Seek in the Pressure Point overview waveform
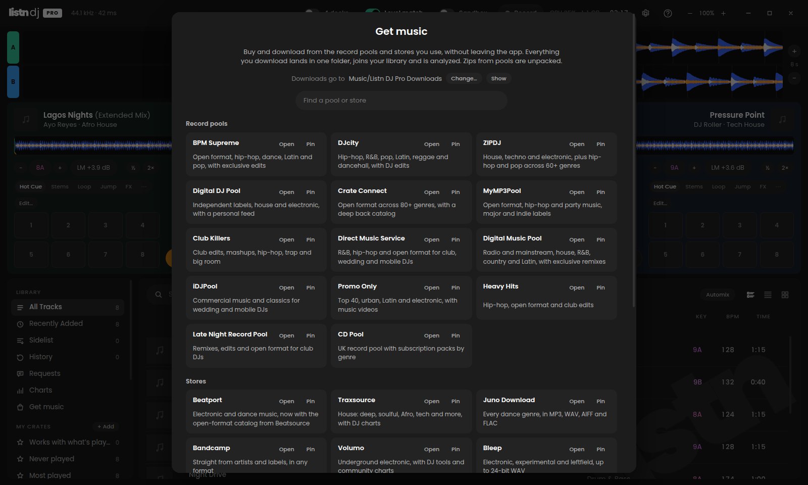Image resolution: width=808 pixels, height=485 pixels. pyautogui.click(x=715, y=146)
